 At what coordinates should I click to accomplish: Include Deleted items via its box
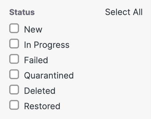click(14, 90)
